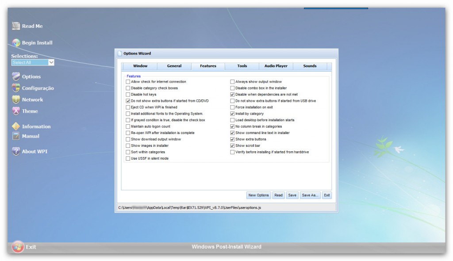The height and width of the screenshot is (261, 453).
Task: Check Eject CD when WPI is finished
Action: 128,107
